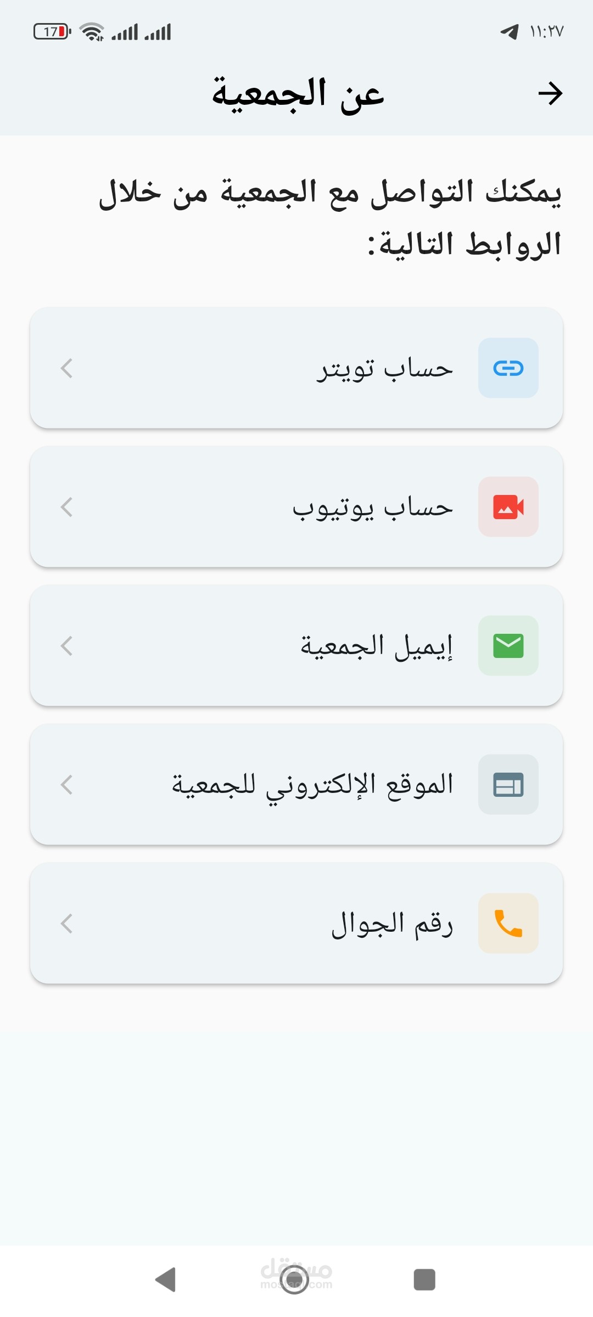Go back using the header arrow
The height and width of the screenshot is (1317, 593).
(x=550, y=93)
